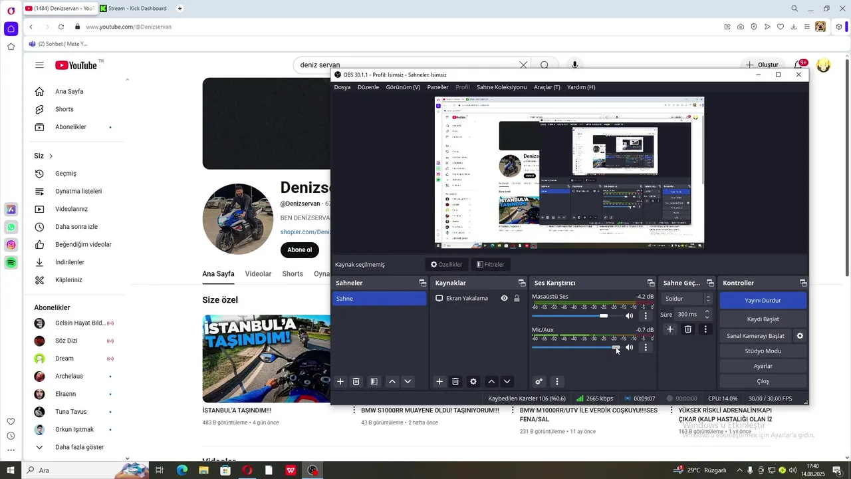
Task: Add a scene transition with plus icon
Action: 670,329
